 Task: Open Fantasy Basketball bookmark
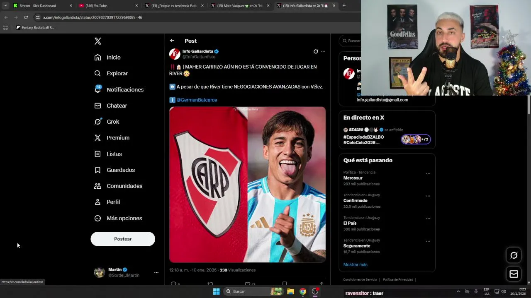pyautogui.click(x=35, y=27)
